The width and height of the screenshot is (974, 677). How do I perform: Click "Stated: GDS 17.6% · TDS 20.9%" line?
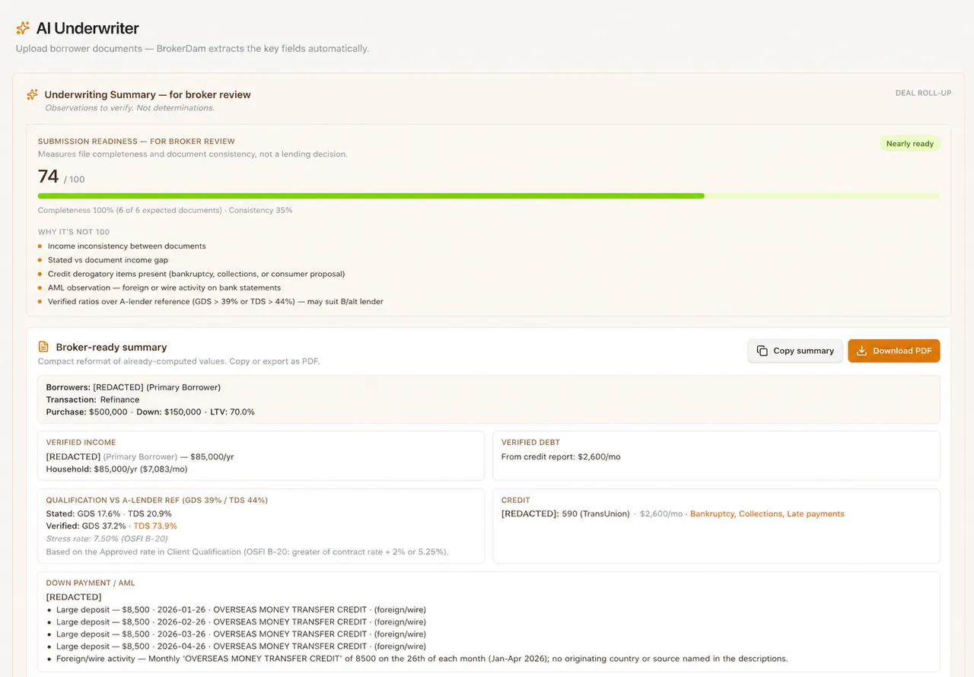tap(109, 513)
